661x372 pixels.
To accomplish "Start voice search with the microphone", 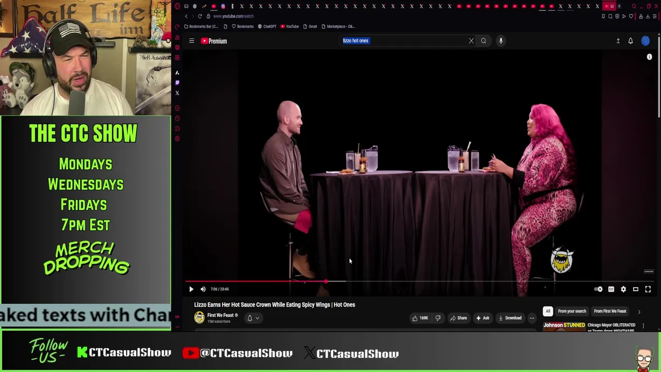I will click(500, 41).
